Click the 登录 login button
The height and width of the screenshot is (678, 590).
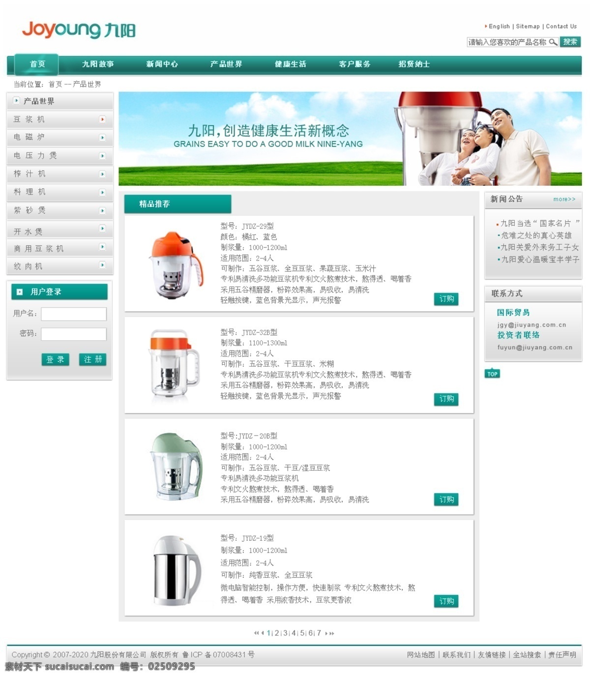coord(55,359)
